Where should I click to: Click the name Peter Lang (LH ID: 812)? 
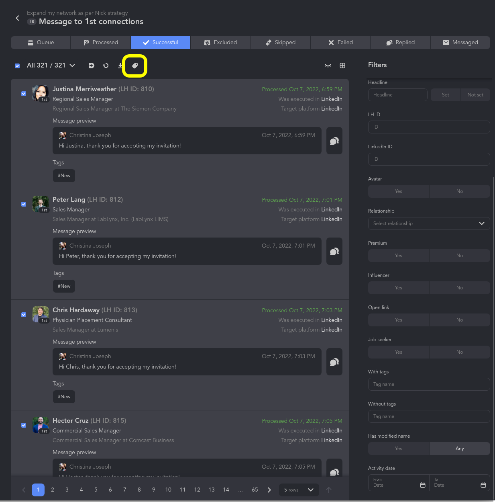[88, 200]
